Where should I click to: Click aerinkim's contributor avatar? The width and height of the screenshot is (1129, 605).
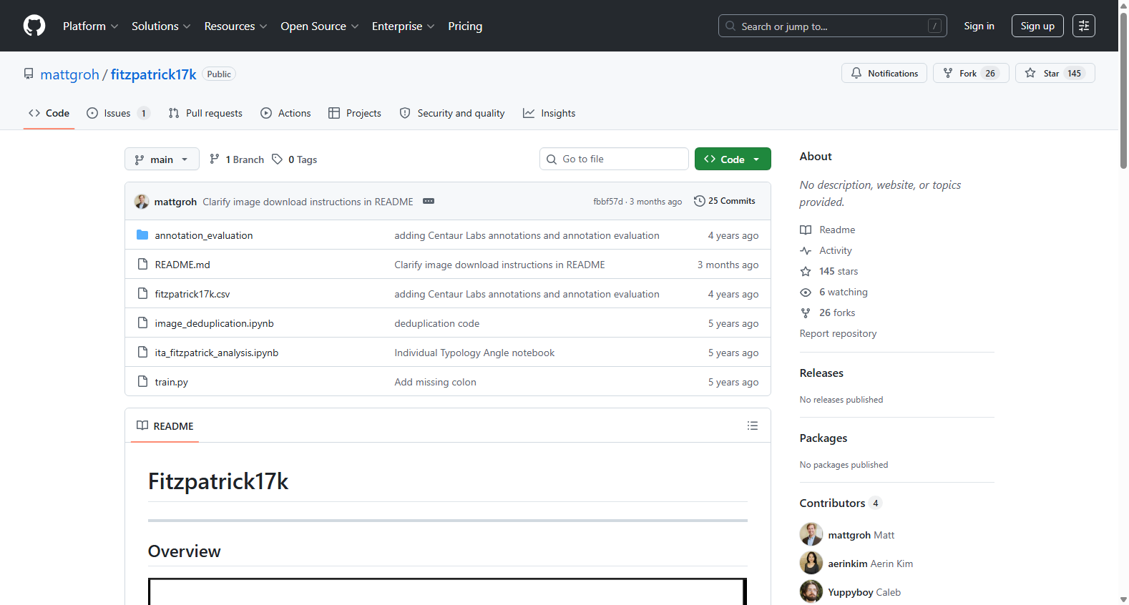pos(811,563)
